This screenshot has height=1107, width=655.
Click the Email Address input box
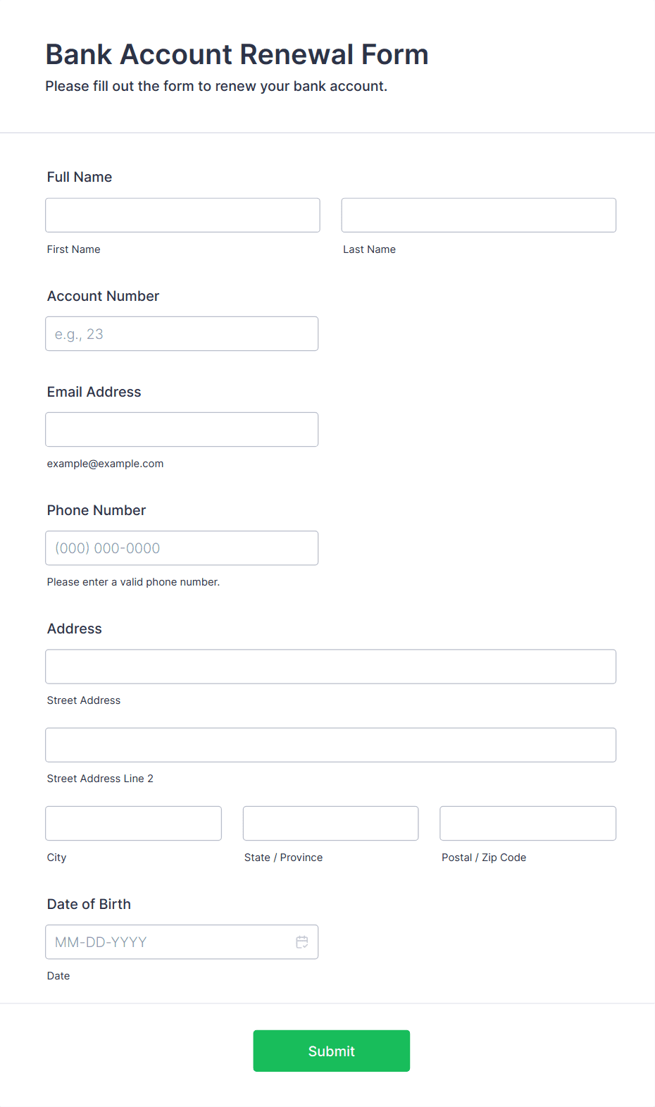[x=182, y=429]
